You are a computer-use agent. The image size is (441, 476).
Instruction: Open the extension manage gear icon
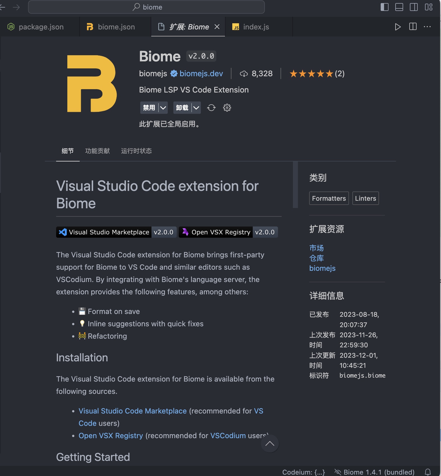click(227, 108)
